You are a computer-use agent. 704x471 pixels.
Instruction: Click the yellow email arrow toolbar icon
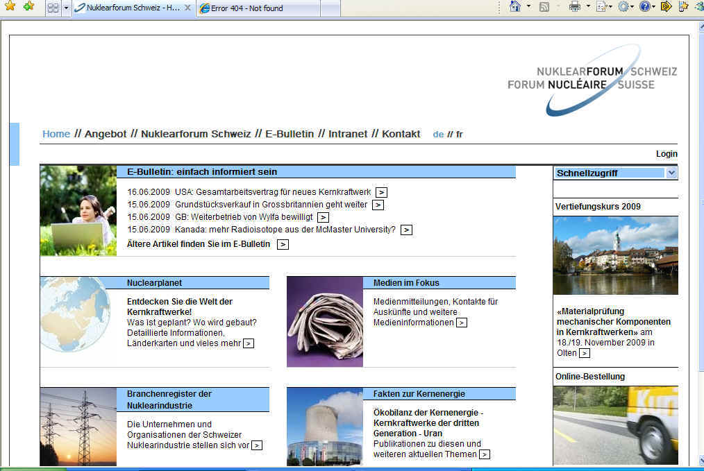click(667, 6)
